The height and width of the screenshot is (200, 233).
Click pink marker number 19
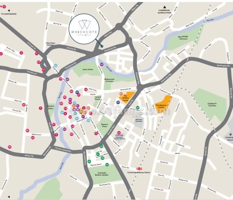(x=73, y=126)
